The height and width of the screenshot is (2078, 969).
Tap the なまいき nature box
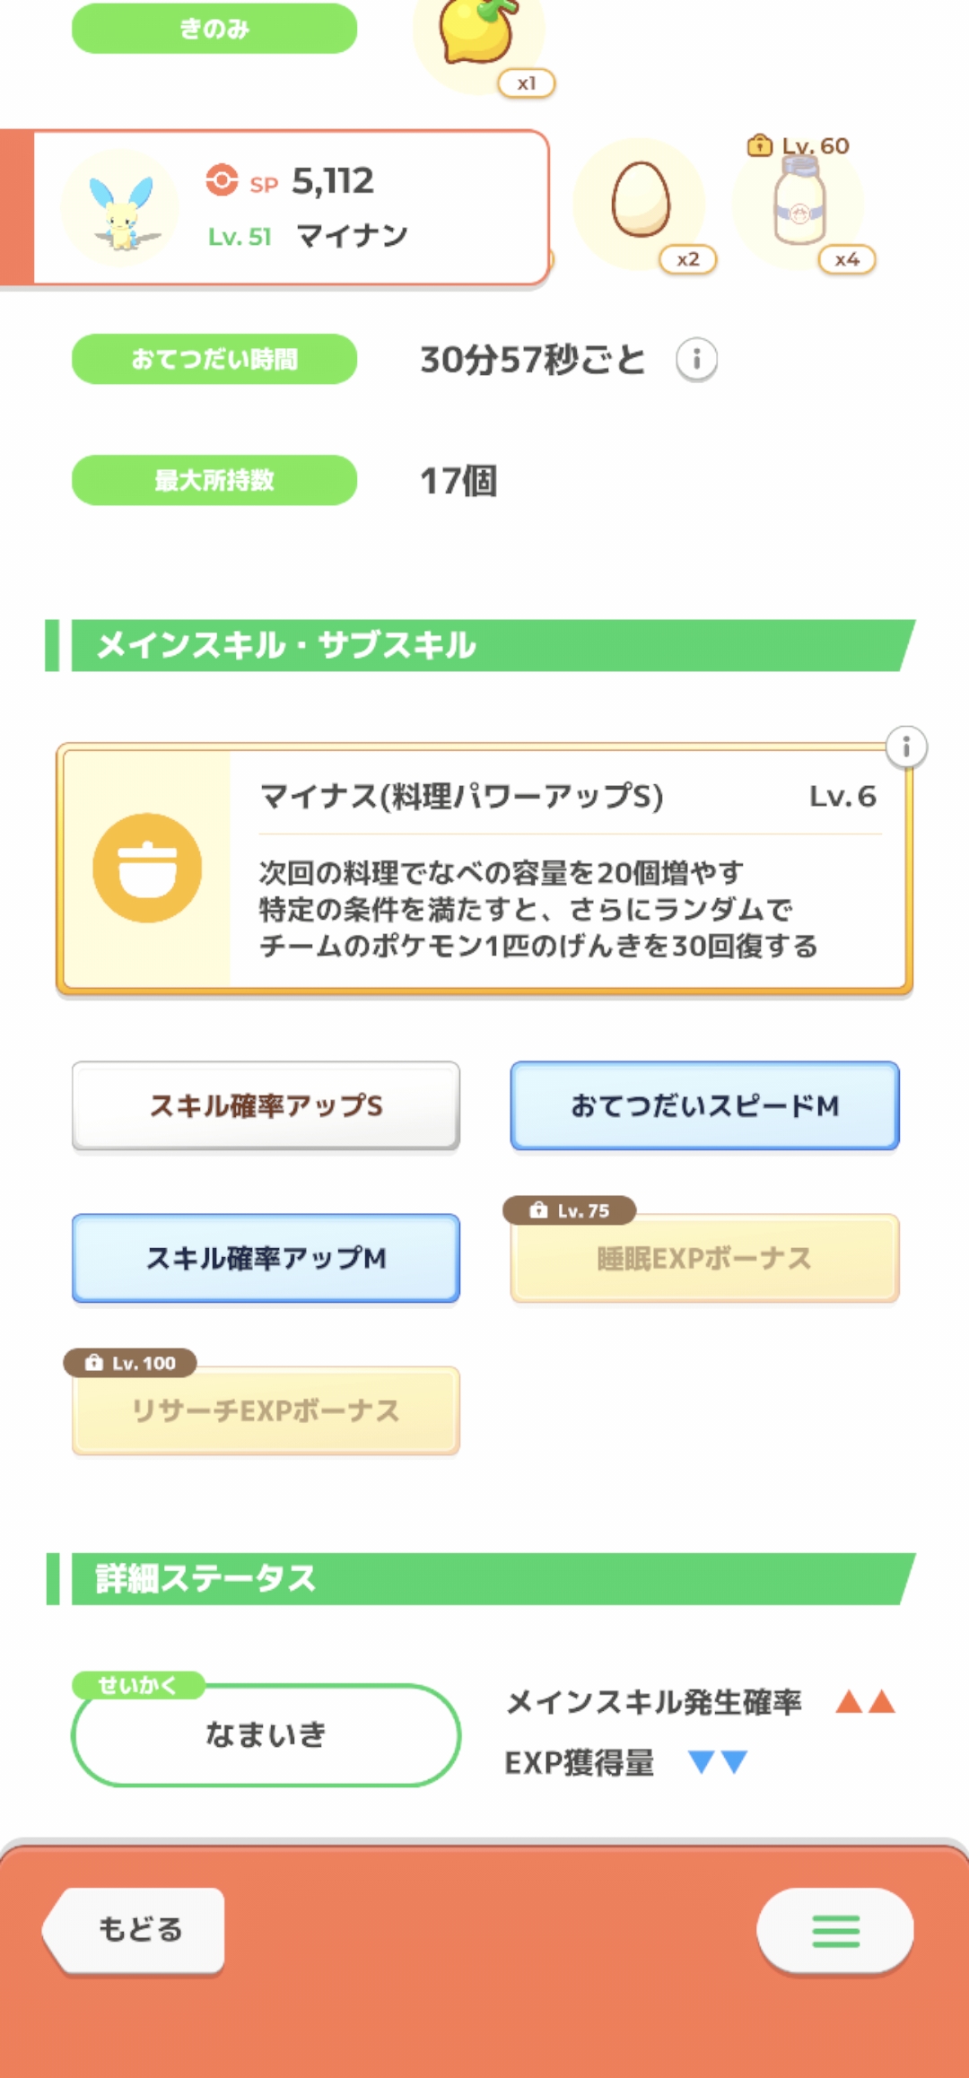click(266, 1734)
